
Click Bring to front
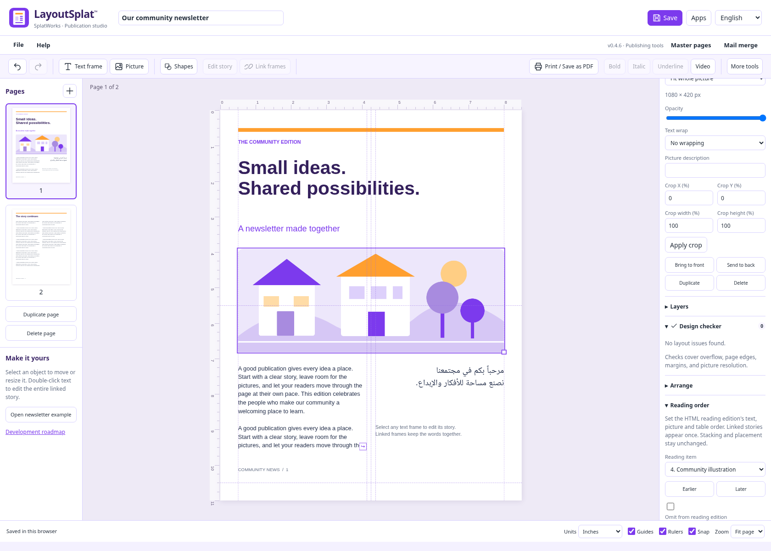pyautogui.click(x=689, y=265)
